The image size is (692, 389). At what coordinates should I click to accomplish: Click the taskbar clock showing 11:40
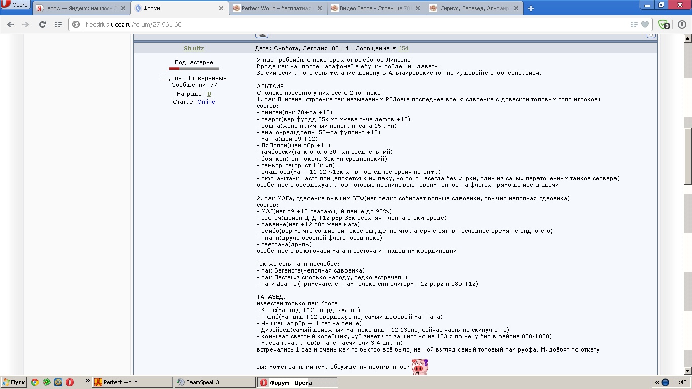click(x=680, y=382)
